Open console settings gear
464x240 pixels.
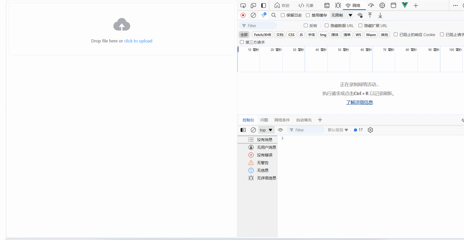(x=370, y=130)
